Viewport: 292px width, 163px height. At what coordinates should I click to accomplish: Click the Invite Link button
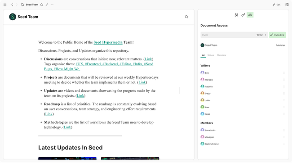[277, 35]
